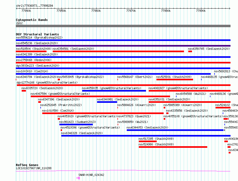This screenshot has height=181, width=238.
Task: Click the chr2:77936973..77998284 region label
Action: pos(34,6)
